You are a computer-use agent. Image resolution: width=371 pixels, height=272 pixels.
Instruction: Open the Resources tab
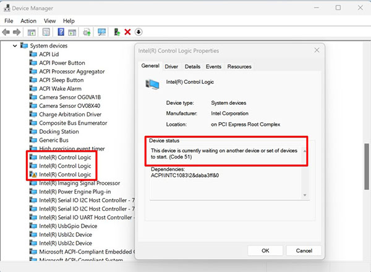coord(239,67)
